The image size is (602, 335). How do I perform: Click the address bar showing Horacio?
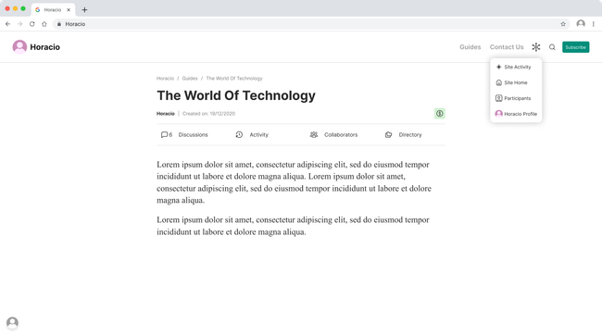311,24
